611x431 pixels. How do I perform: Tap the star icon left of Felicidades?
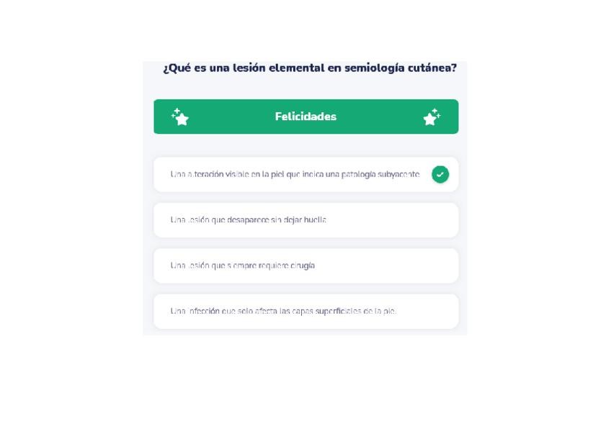click(x=180, y=117)
